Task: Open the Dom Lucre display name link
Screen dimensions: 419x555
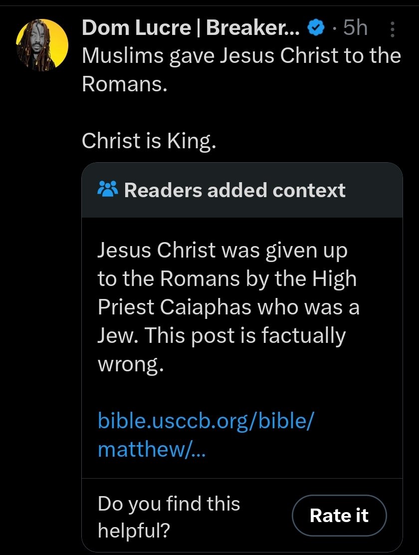Action: coord(191,28)
